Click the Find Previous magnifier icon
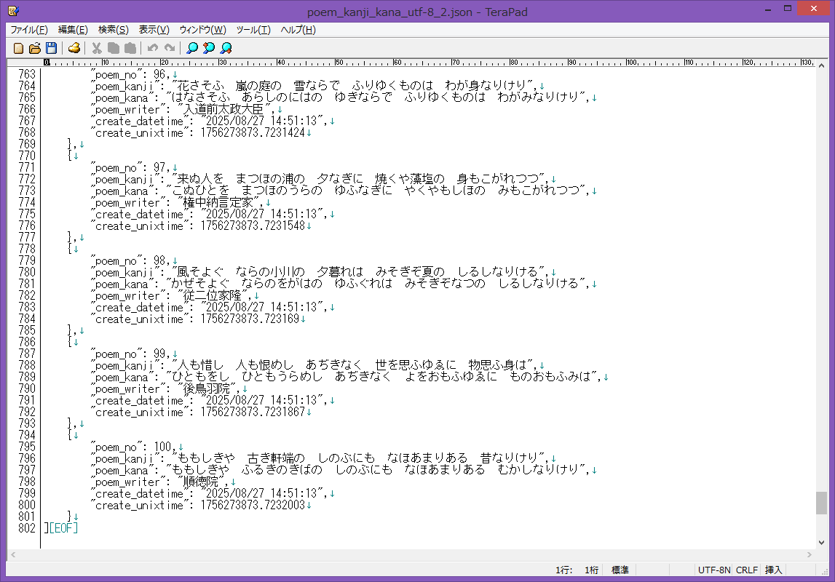Screen dimensions: 835x582 pyautogui.click(x=209, y=48)
